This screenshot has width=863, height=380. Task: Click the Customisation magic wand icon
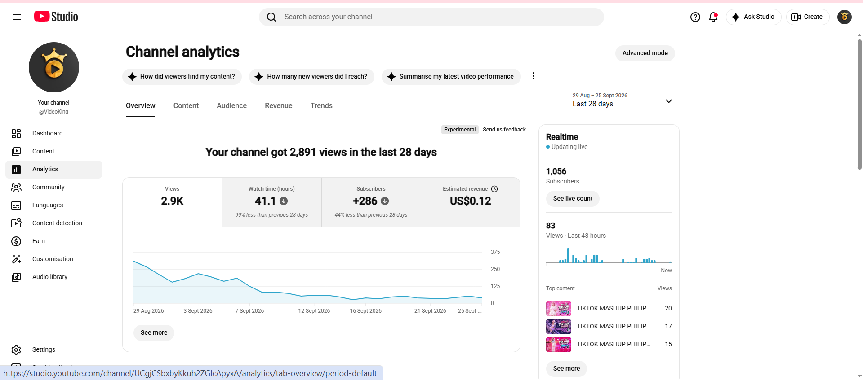click(x=16, y=259)
